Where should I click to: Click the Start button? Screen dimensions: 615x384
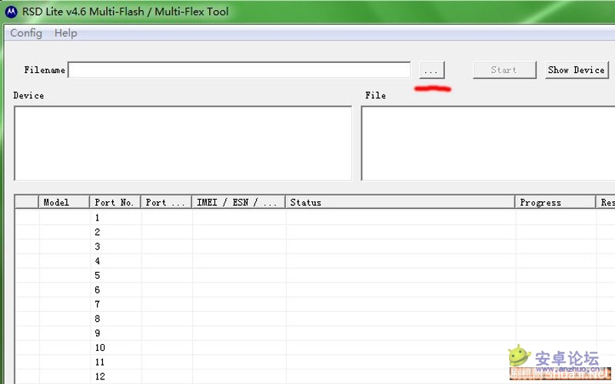click(504, 70)
